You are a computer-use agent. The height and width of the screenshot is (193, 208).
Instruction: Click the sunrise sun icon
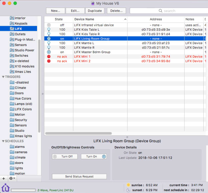[128, 185]
